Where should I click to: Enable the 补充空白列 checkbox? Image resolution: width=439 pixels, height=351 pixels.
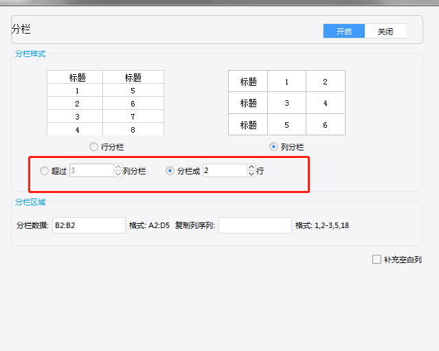click(376, 260)
